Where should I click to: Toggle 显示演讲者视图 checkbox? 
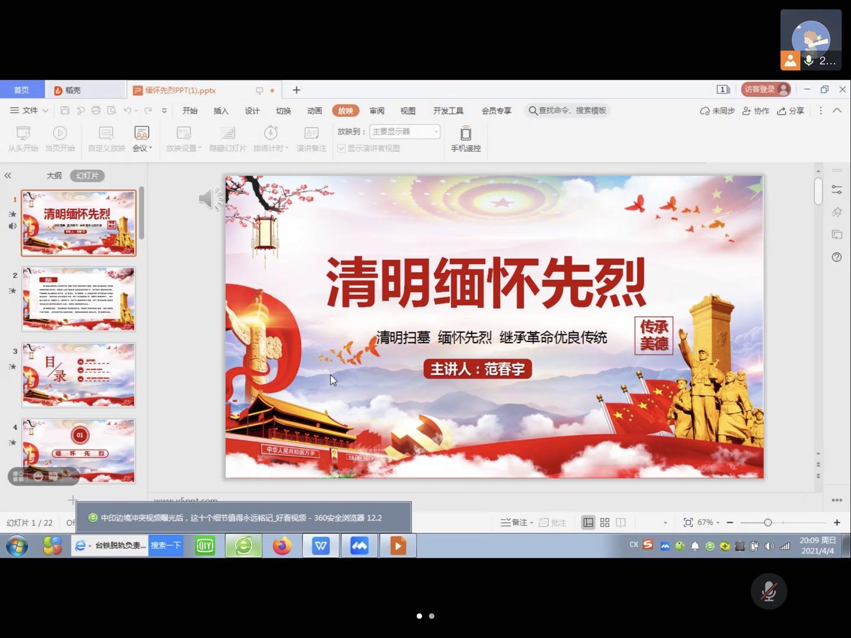pyautogui.click(x=342, y=148)
